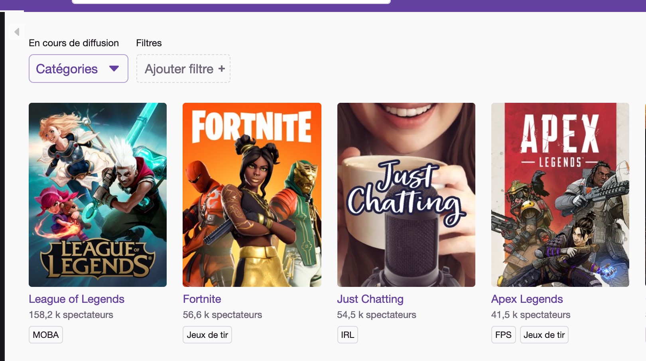Click the 158,2 k spectateurs text
This screenshot has height=361, width=646.
pyautogui.click(x=71, y=315)
